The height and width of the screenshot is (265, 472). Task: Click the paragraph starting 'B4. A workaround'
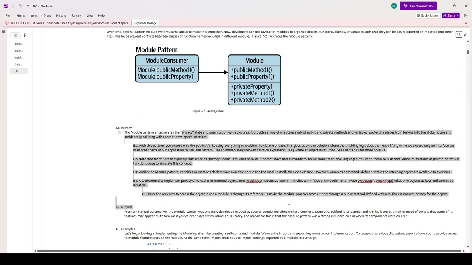tap(293, 183)
